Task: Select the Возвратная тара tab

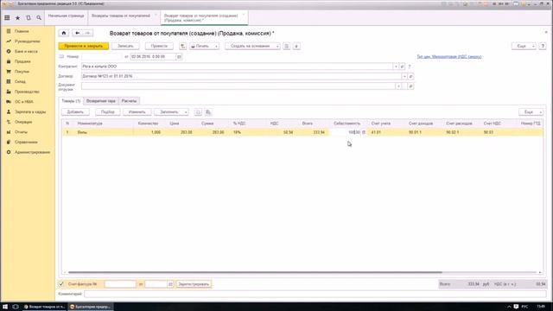Action: [101, 101]
